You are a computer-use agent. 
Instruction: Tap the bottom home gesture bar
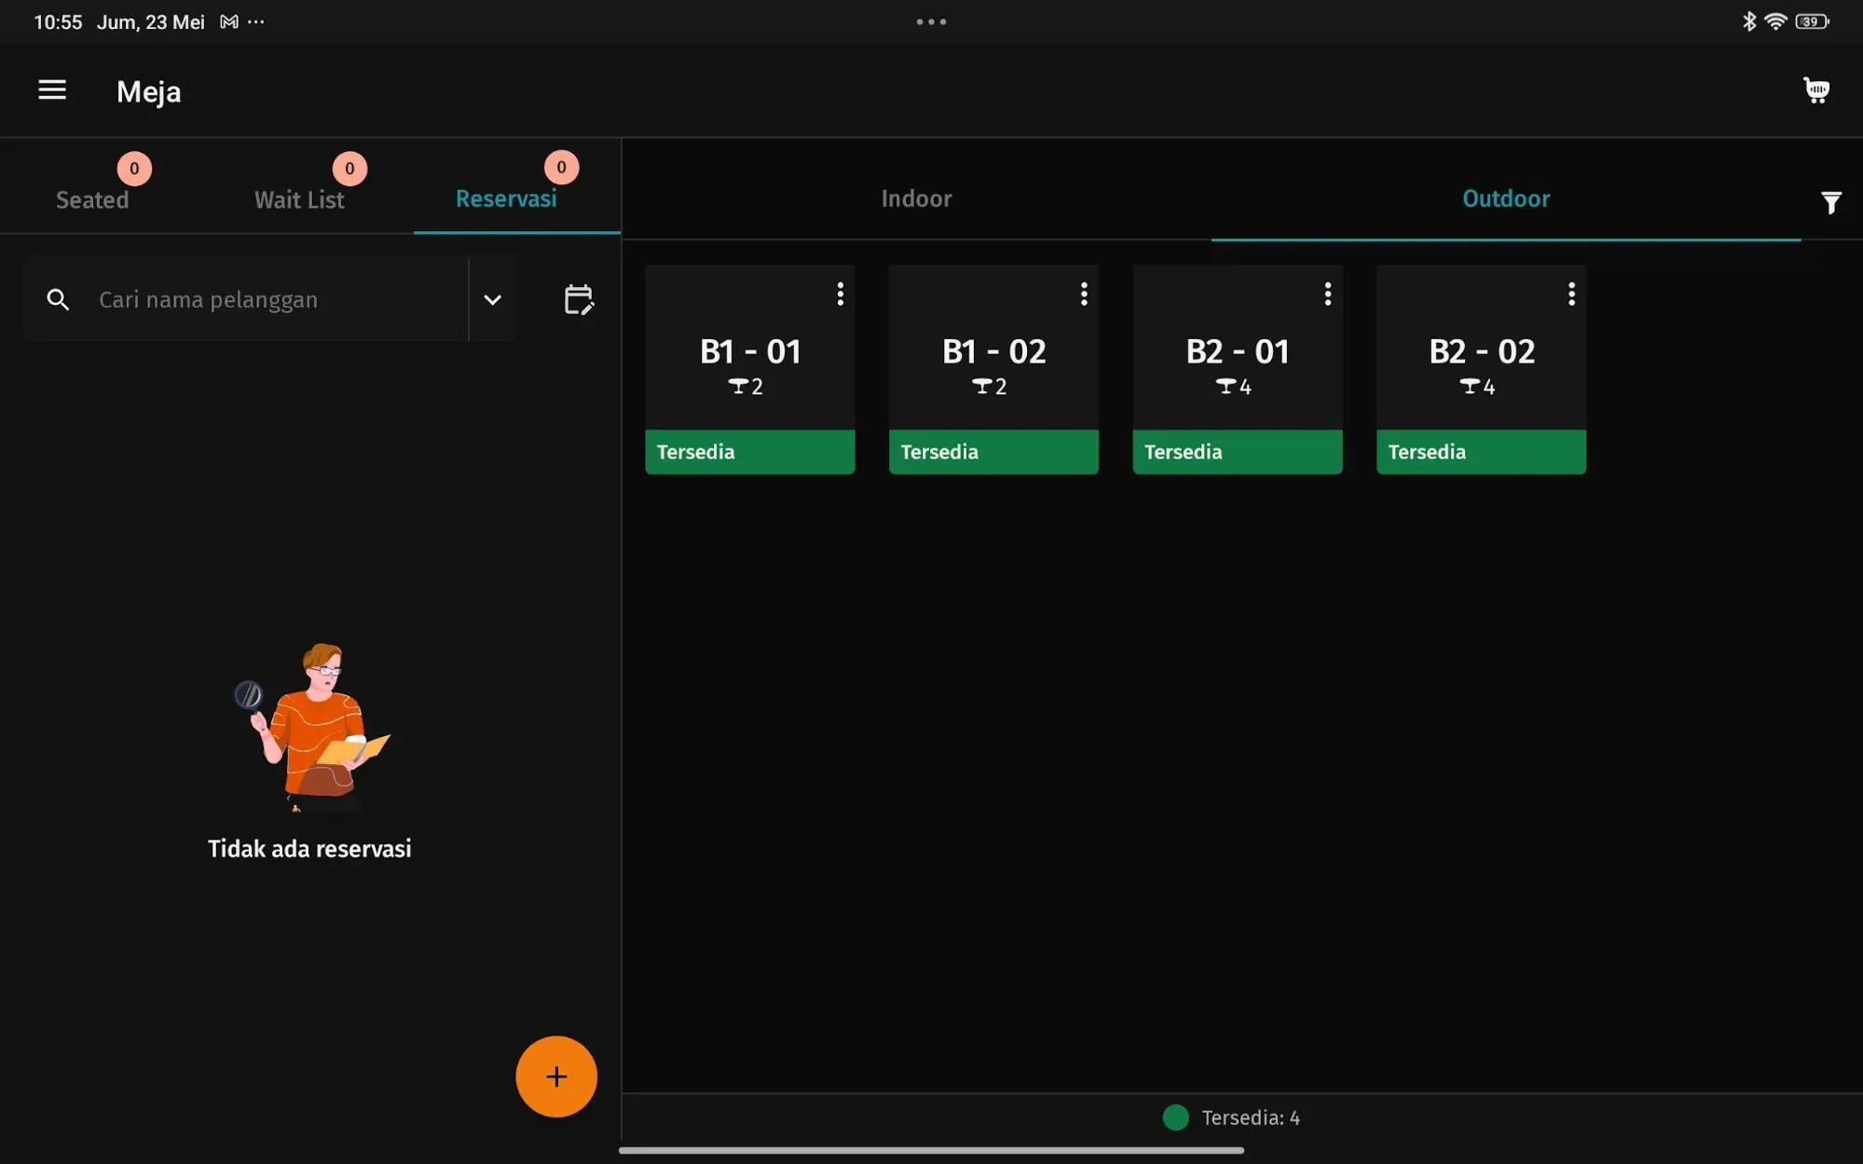tap(931, 1150)
